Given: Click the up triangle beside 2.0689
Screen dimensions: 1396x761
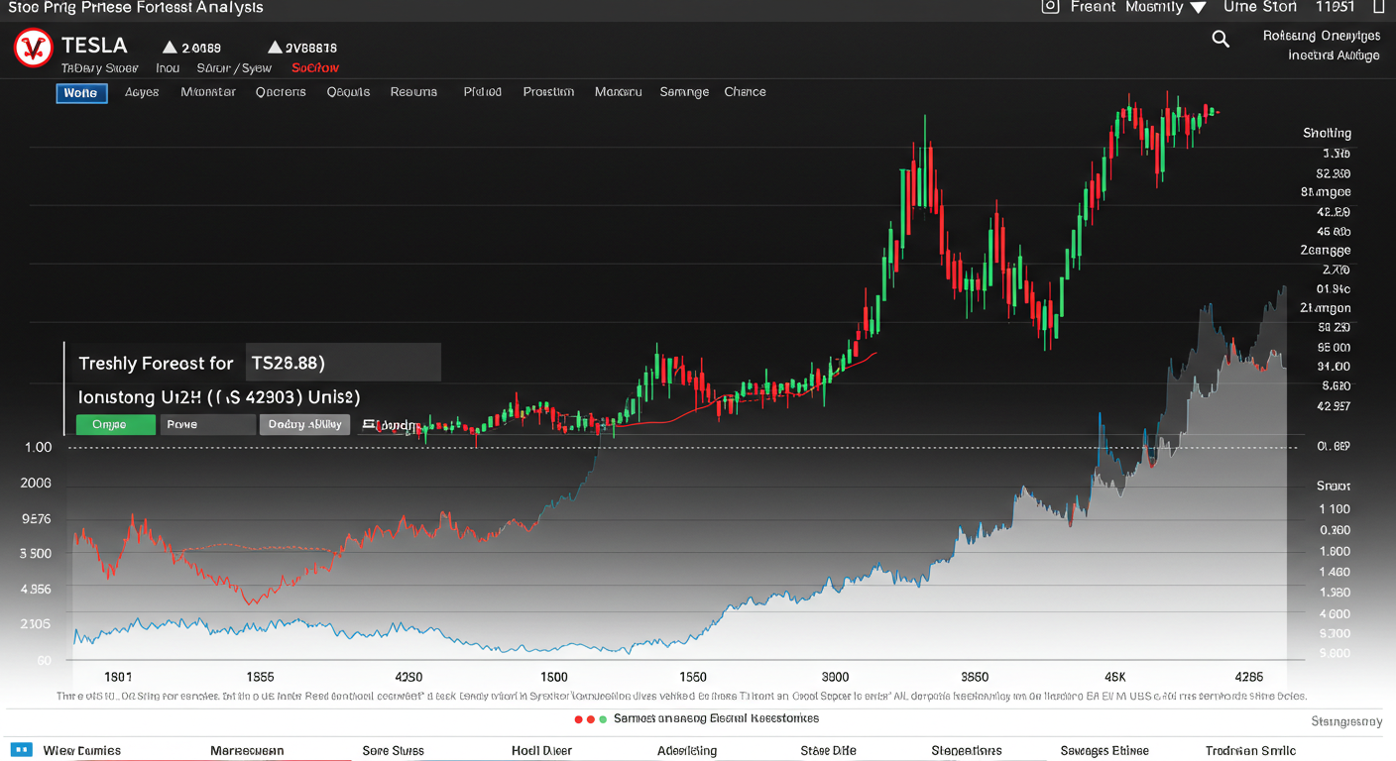Looking at the screenshot, I should click(170, 47).
